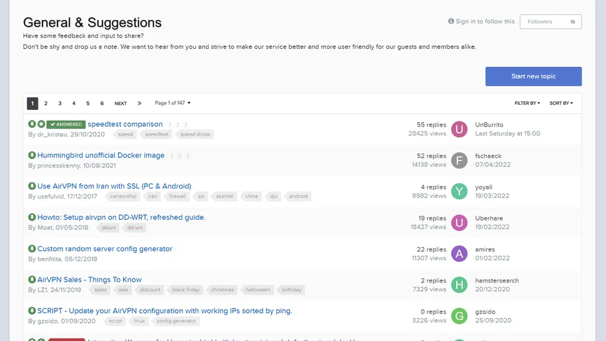
Task: Go to page 3 of speedtest comparison topic
Action: point(186,125)
